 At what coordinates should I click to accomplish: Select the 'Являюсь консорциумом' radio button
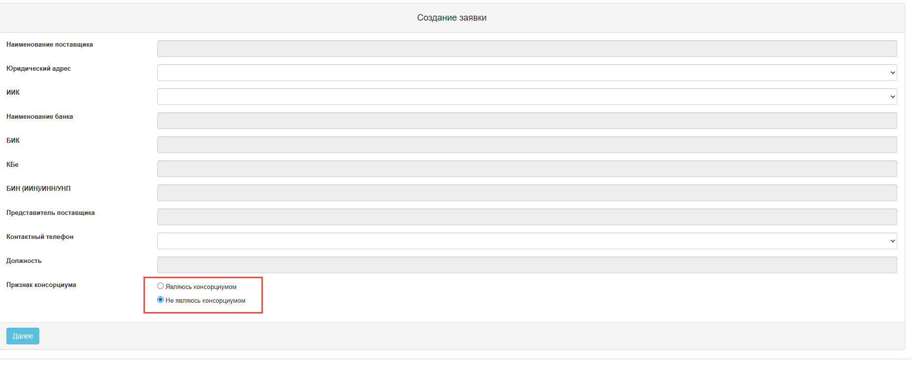click(160, 286)
